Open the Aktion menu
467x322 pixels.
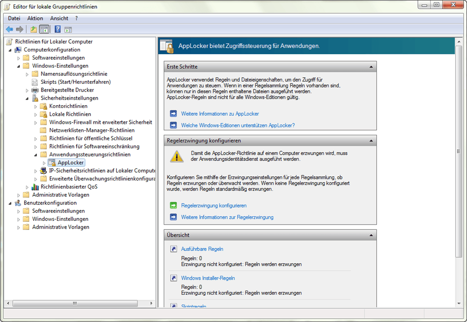click(x=35, y=18)
